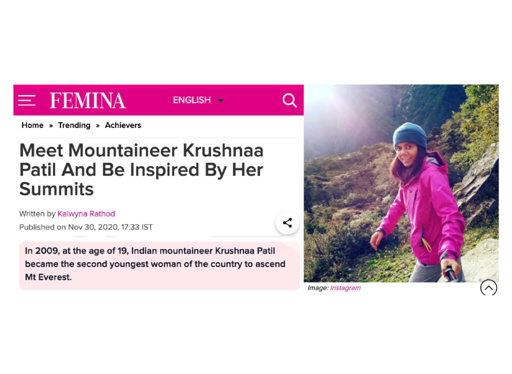Select the Achievers breadcrumb

(123, 125)
